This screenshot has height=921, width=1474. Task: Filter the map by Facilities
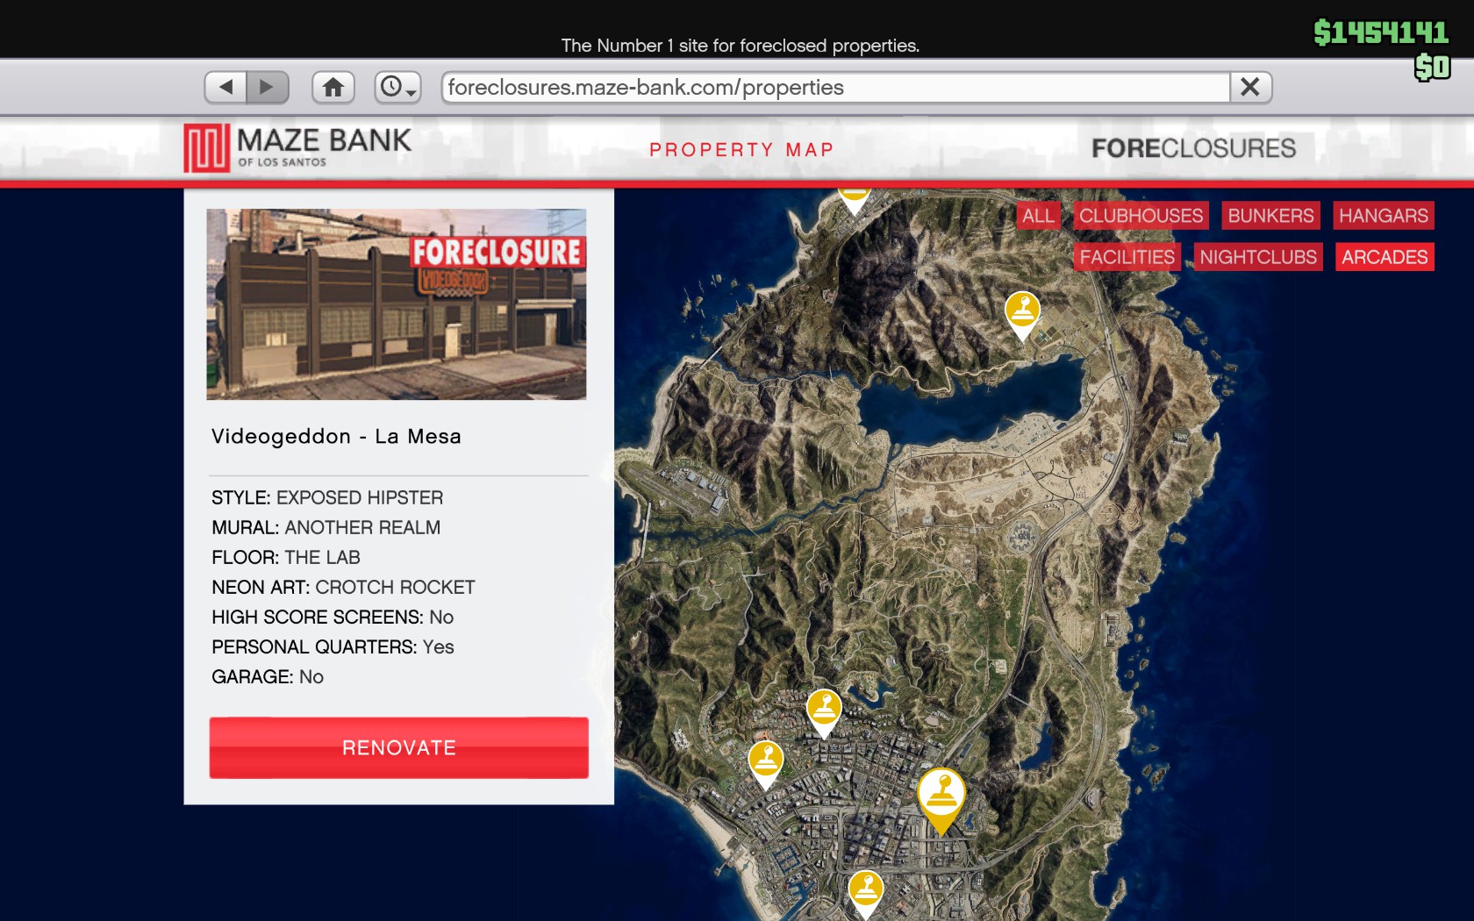[x=1127, y=257]
